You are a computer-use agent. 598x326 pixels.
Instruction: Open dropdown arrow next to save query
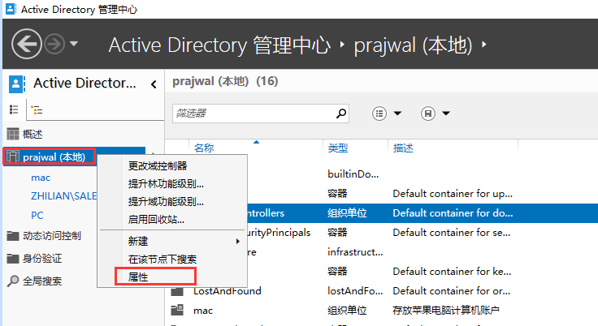tap(446, 113)
